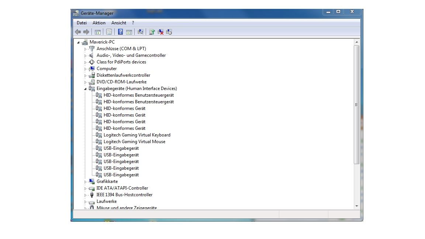Click the Logitech Gaming Virtual Keyboard device icon
The height and width of the screenshot is (239, 425).
(x=99, y=135)
